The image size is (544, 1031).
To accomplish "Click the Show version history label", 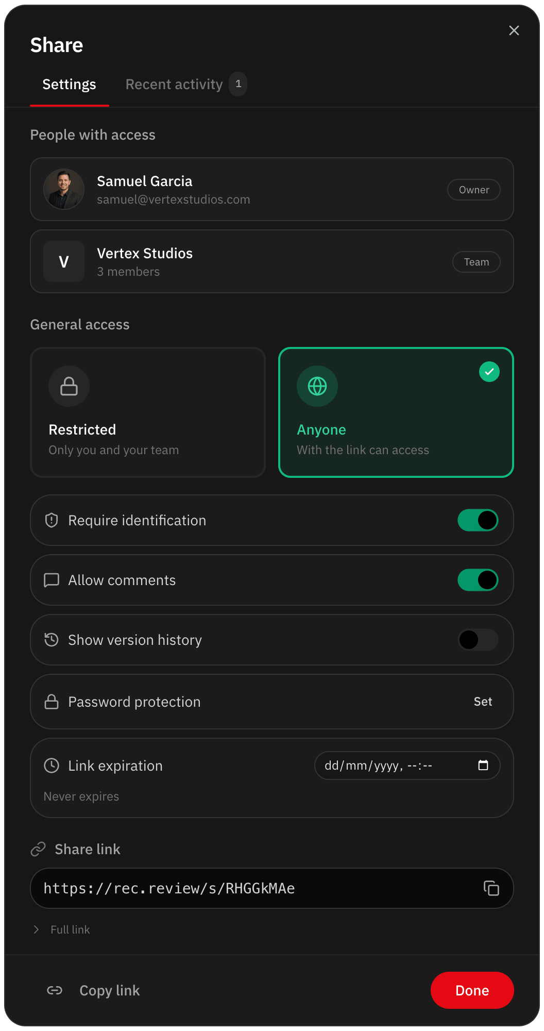I will [135, 640].
